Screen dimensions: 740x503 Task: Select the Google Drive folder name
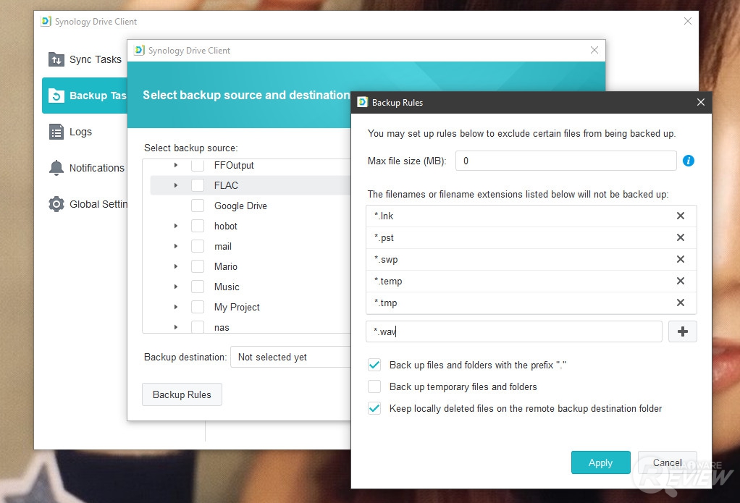pyautogui.click(x=240, y=206)
